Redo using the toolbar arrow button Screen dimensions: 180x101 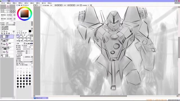[x=37, y=5]
